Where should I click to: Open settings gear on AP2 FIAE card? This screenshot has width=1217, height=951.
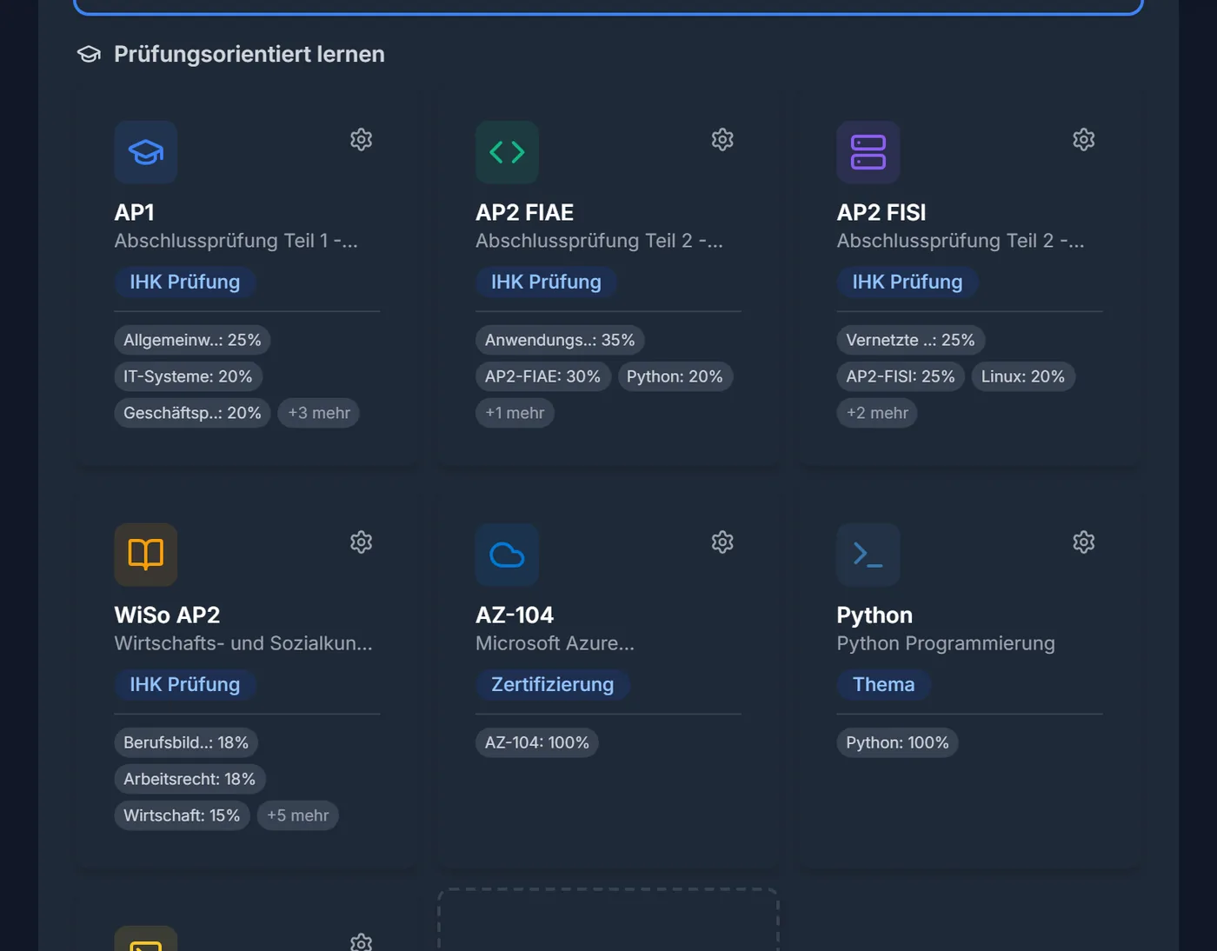point(722,139)
